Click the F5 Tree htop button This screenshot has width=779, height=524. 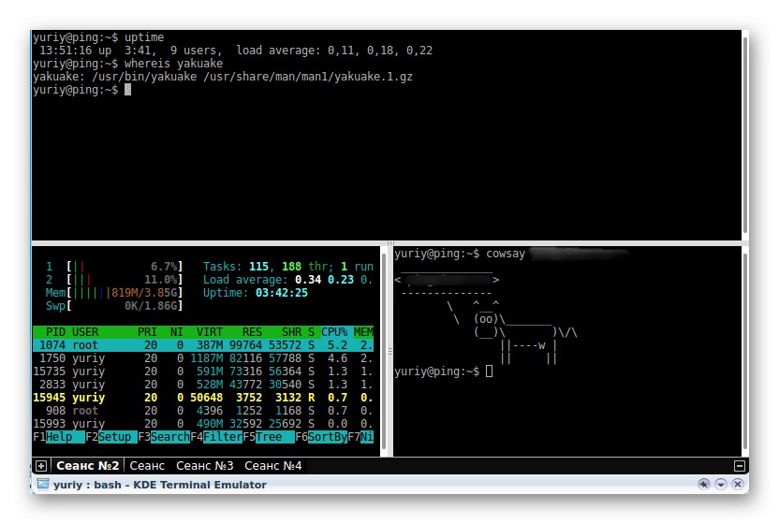click(x=269, y=437)
